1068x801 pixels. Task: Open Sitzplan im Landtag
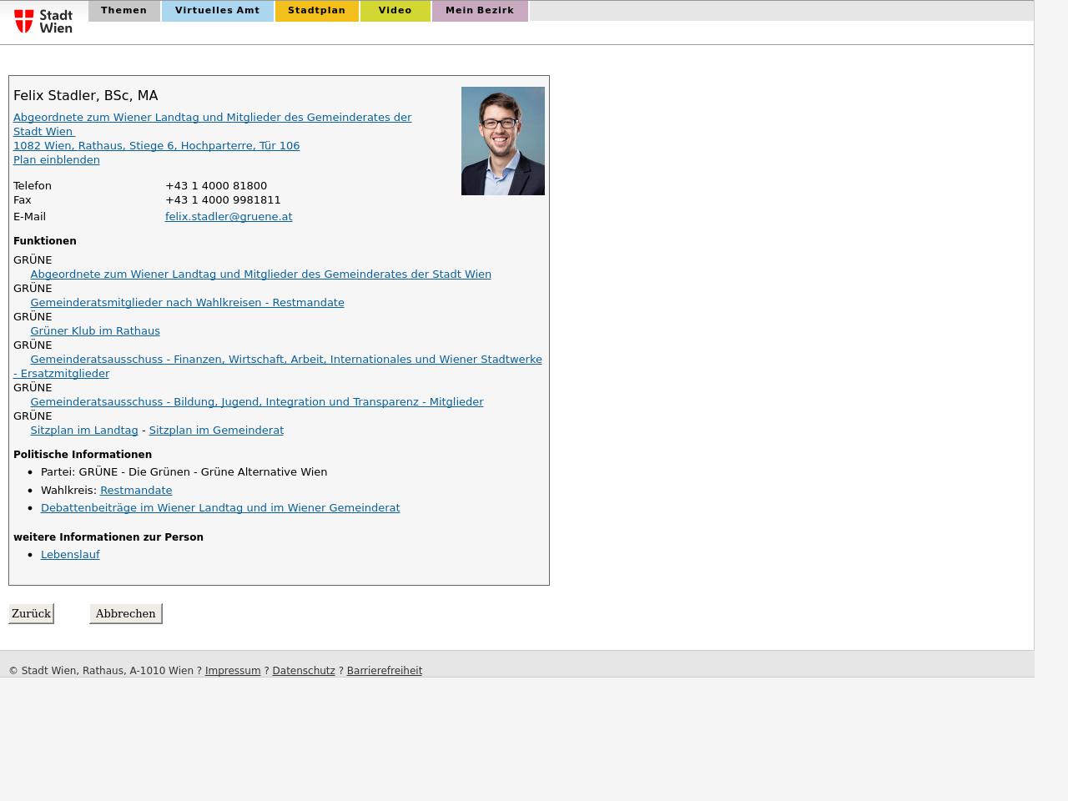tap(84, 430)
